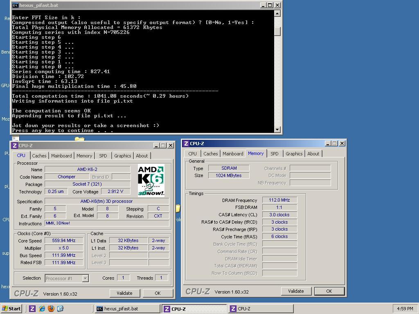Click the CPU-Z quick launch icon in taskbar
Viewport: 419px width, 314px height.
32,309
